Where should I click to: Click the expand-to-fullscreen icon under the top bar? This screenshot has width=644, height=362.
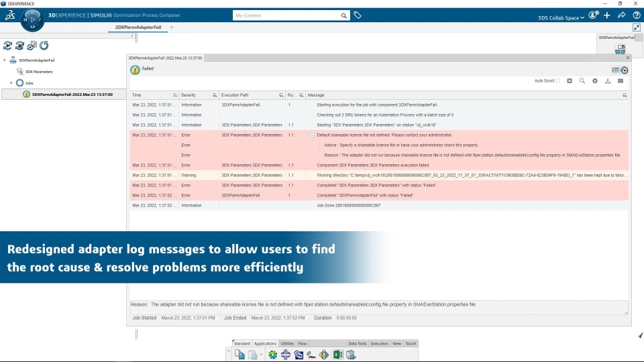tap(637, 27)
